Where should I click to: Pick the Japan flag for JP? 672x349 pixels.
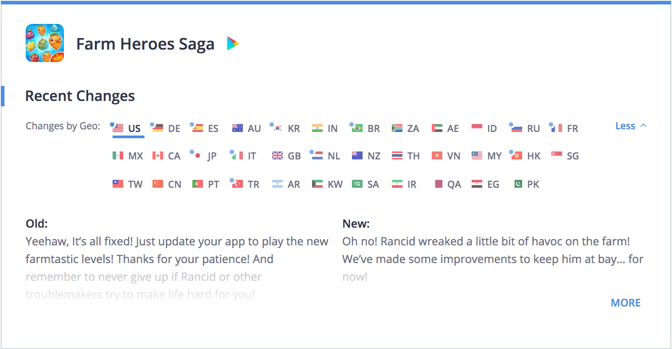tap(198, 156)
